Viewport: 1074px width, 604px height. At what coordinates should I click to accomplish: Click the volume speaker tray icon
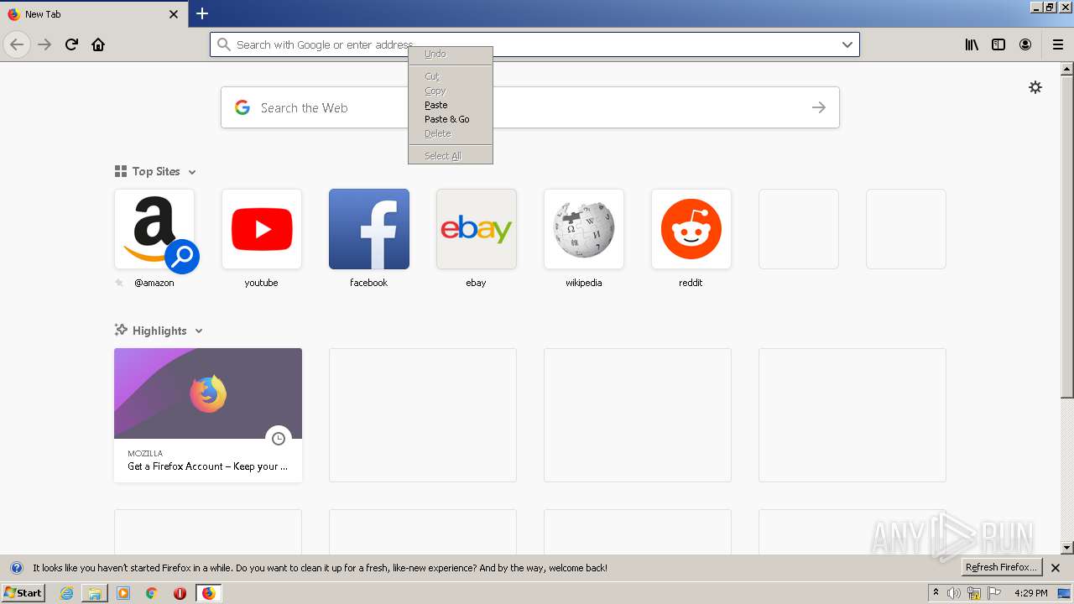pyautogui.click(x=954, y=593)
